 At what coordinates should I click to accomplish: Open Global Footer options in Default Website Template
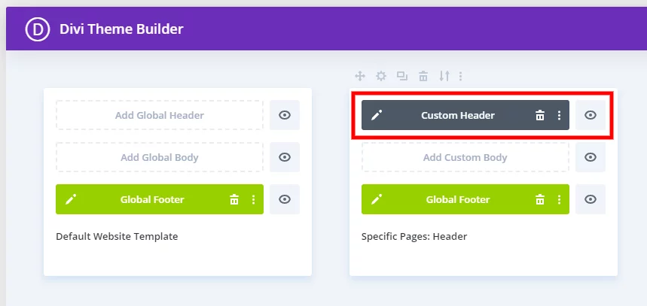[253, 199]
